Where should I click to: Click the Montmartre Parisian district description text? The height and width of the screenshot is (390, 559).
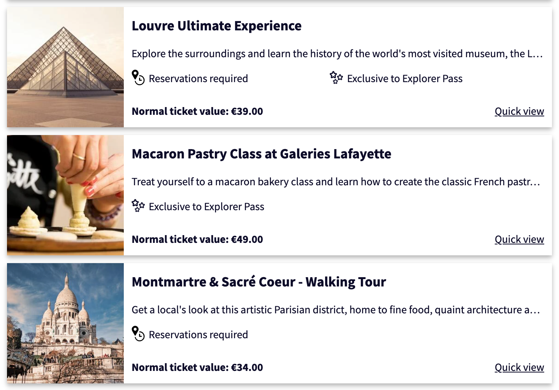336,310
